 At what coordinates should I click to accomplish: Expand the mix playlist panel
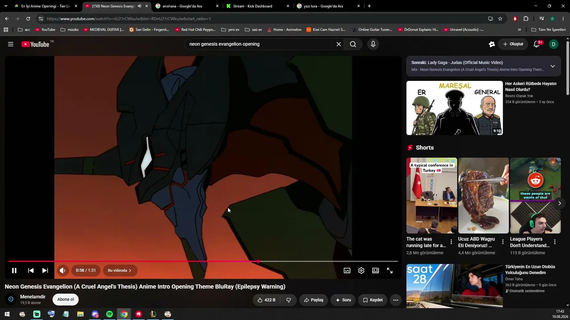[553, 66]
